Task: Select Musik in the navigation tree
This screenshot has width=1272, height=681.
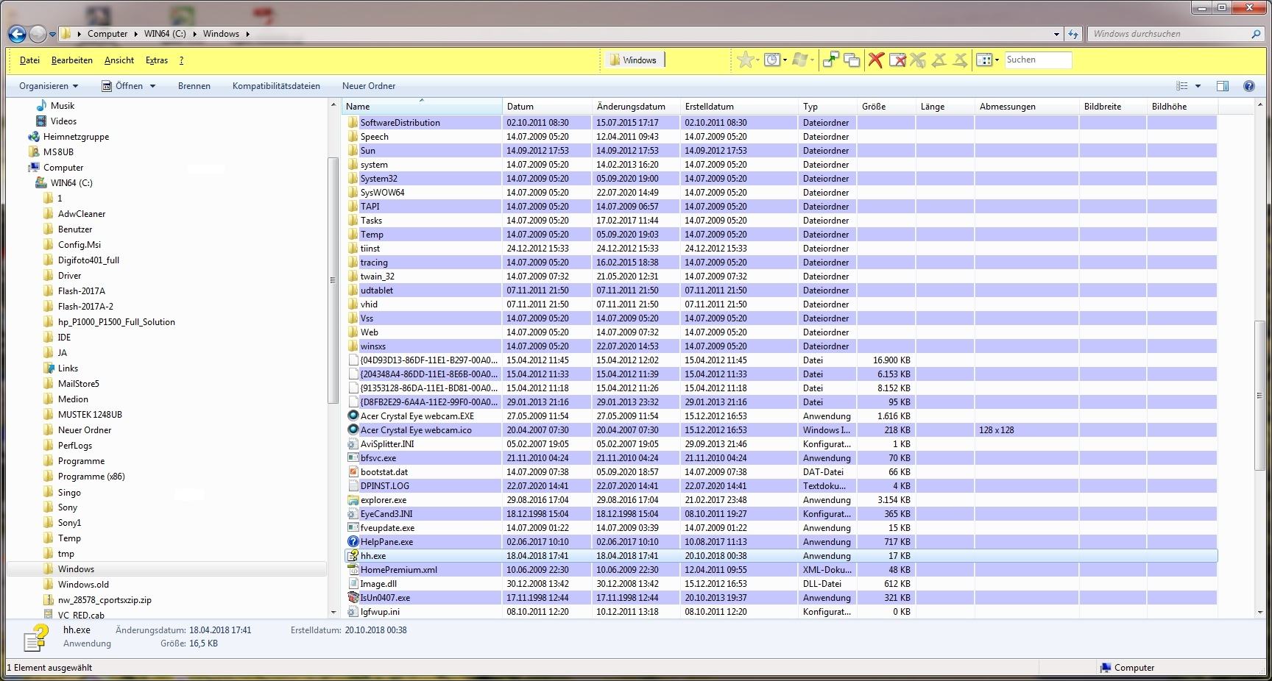Action: [x=63, y=106]
